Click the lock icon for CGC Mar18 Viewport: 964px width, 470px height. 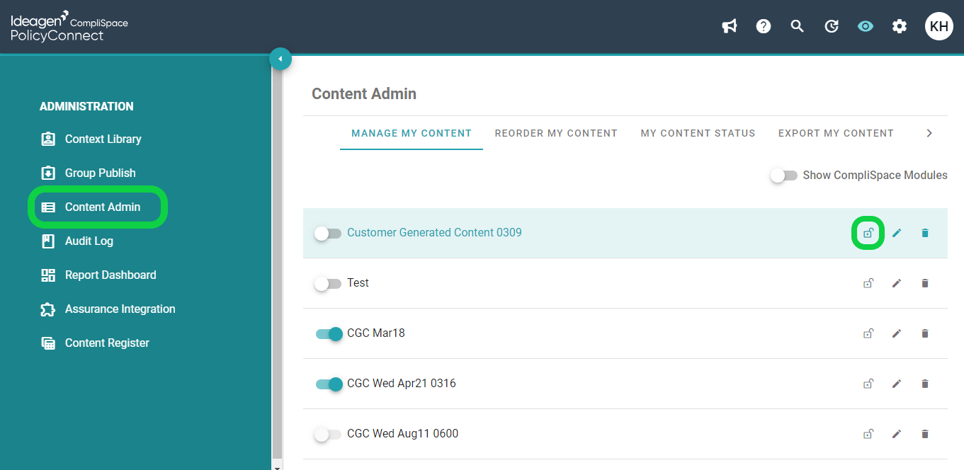(x=868, y=333)
